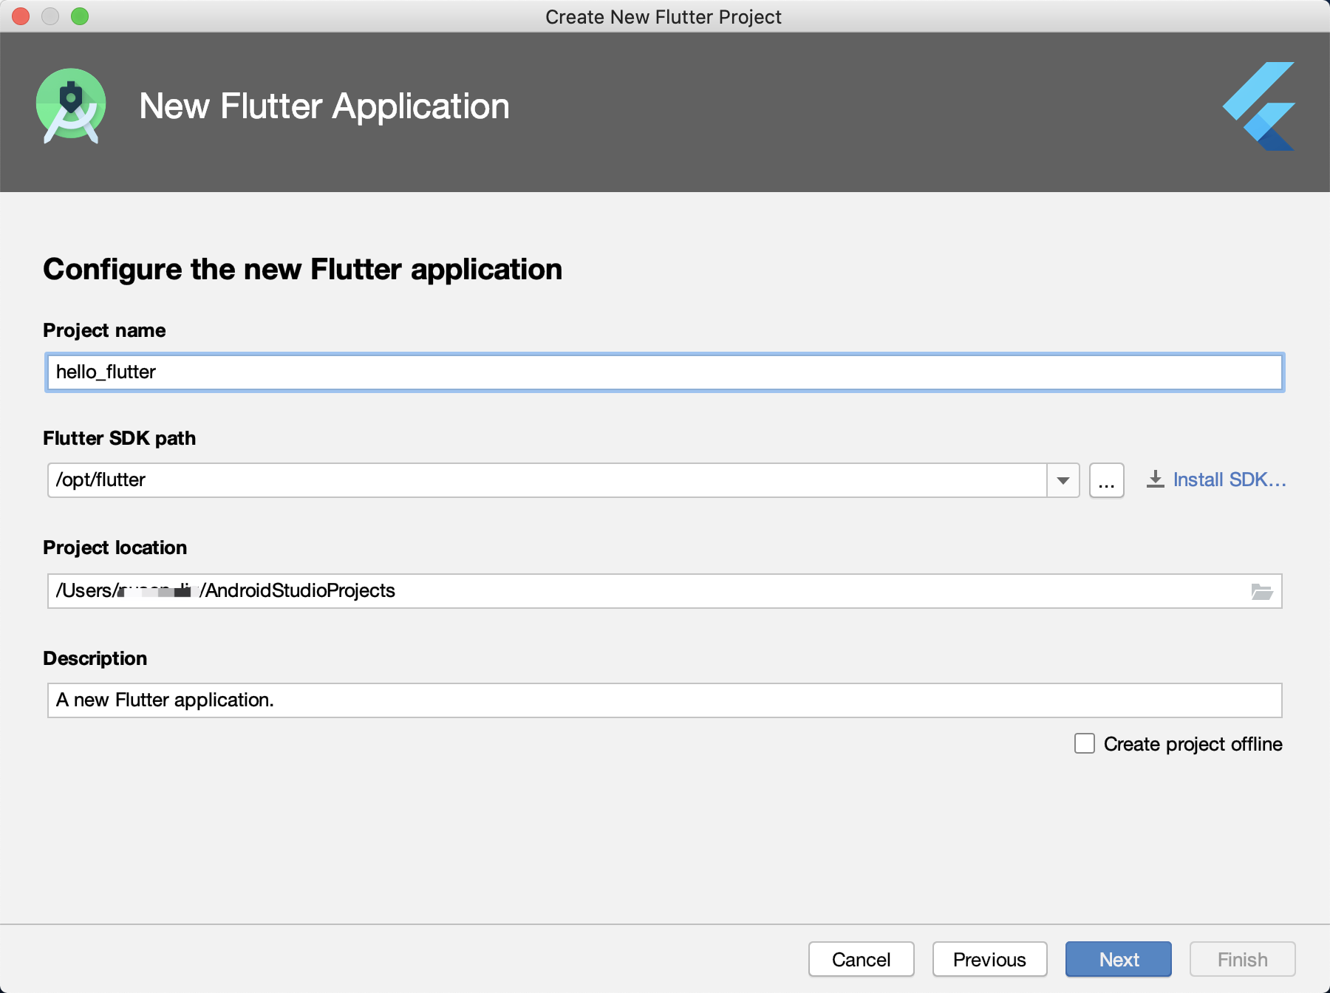This screenshot has height=993, width=1330.
Task: Click the 'Project name' label
Action: click(104, 330)
